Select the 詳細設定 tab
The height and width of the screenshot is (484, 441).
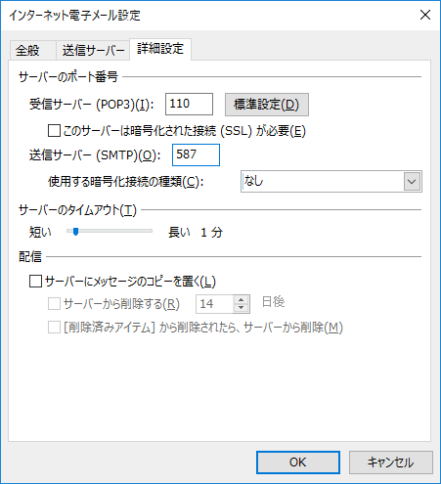[x=160, y=49]
